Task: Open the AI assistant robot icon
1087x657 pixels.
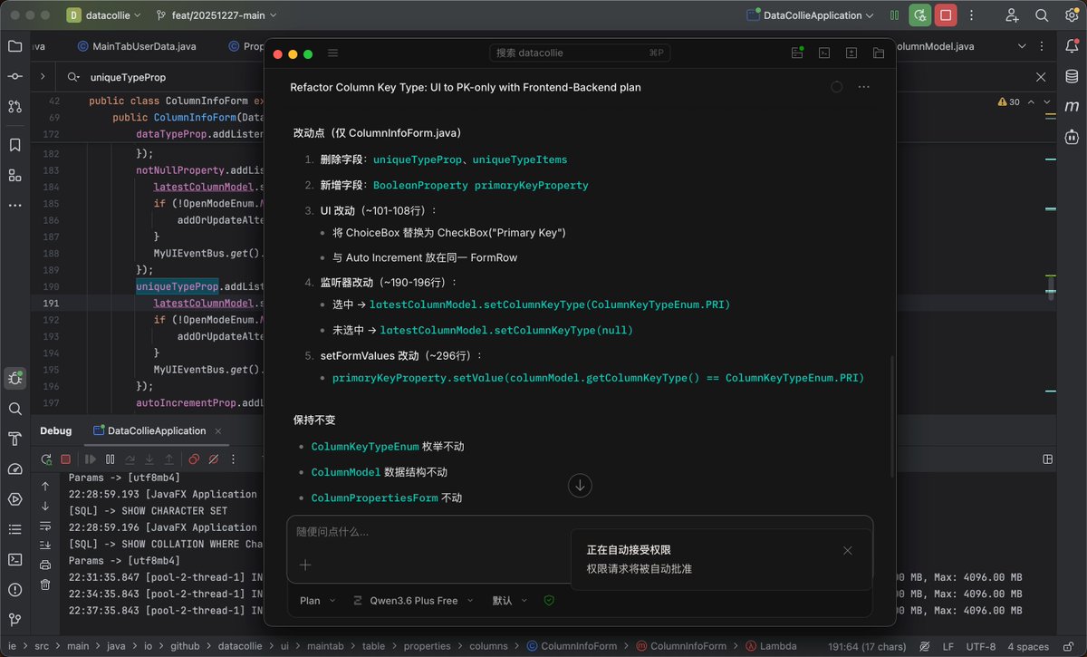Action: tap(1072, 137)
